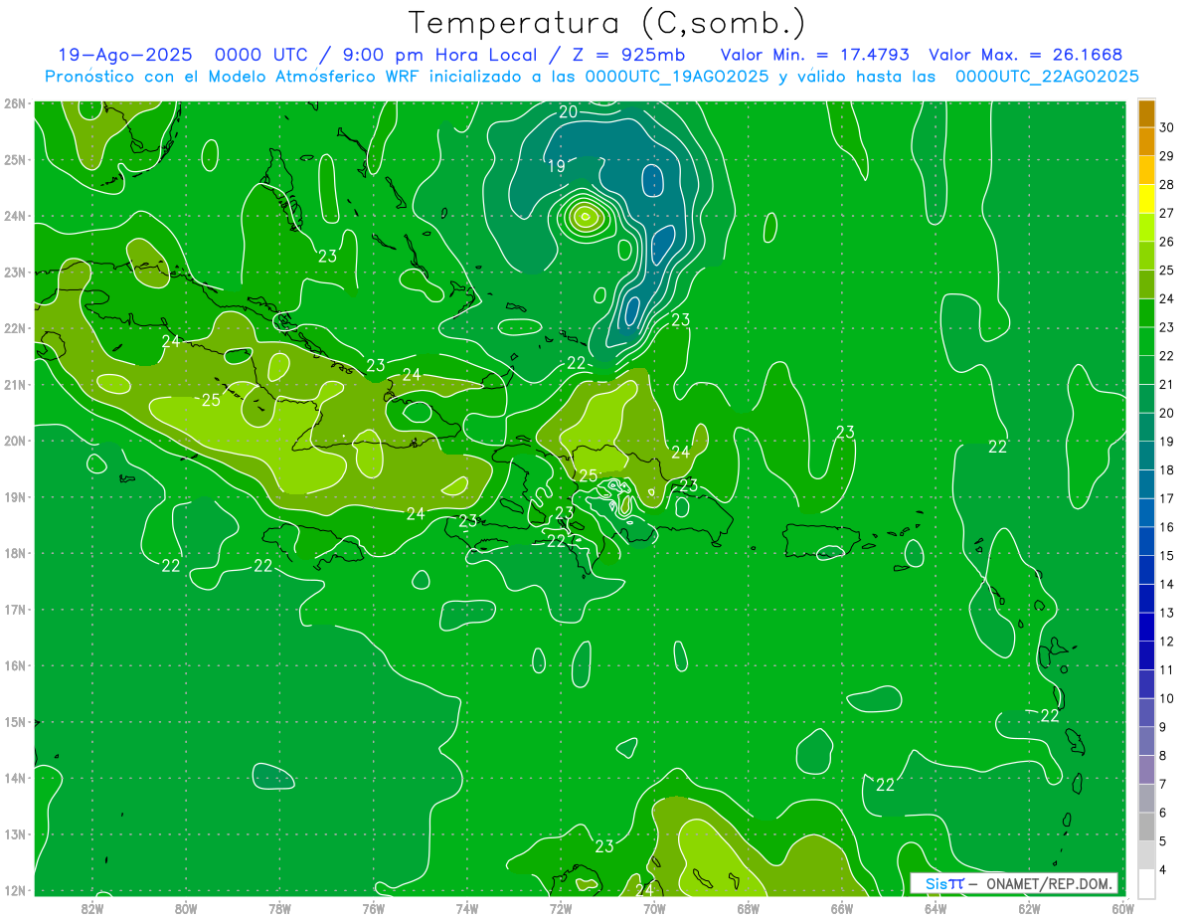Select the initialization stamp "0000UTC_19AGO2025"
This screenshot has width=1193, height=922.
(677, 77)
